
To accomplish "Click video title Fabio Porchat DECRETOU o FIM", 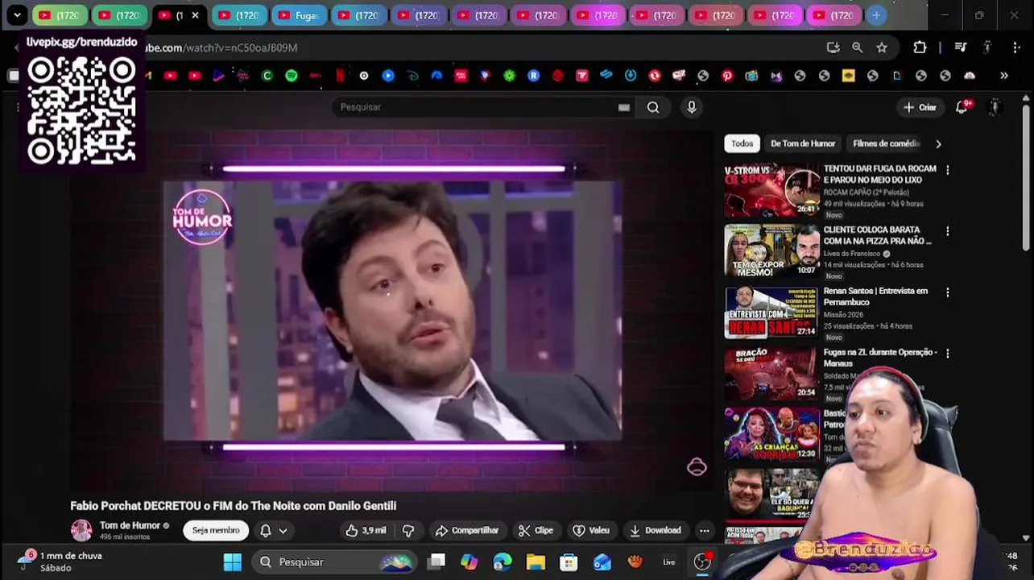I will (234, 506).
